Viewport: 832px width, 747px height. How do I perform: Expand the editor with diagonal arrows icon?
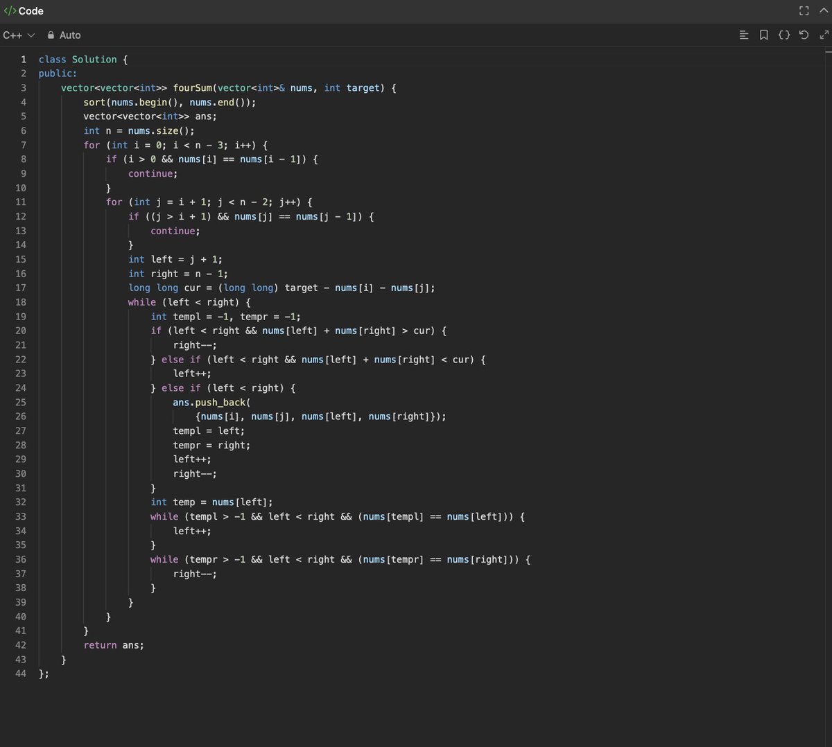(x=824, y=35)
